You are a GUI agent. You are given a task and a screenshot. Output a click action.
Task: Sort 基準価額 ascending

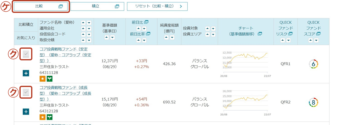tap(107, 38)
